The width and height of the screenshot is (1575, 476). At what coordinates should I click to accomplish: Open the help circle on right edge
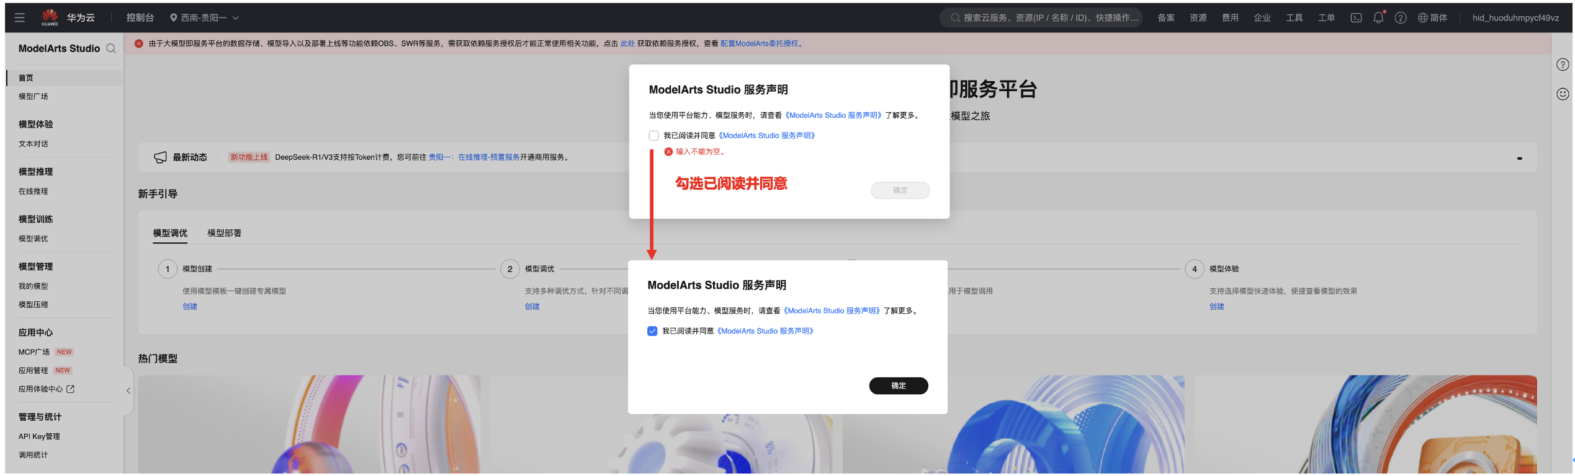click(1563, 64)
